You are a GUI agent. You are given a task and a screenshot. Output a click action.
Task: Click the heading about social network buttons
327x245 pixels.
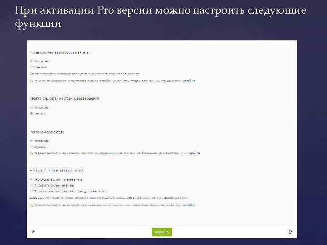click(x=64, y=98)
